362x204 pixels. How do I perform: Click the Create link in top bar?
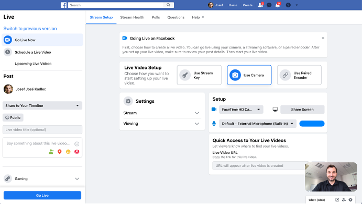coord(247,5)
